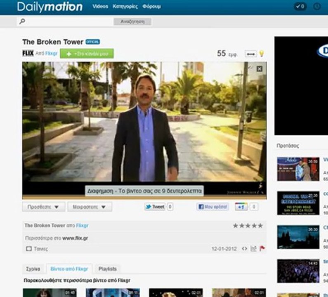Click the tweet count box
Screen dimensions: 328x297
[x=170, y=207]
